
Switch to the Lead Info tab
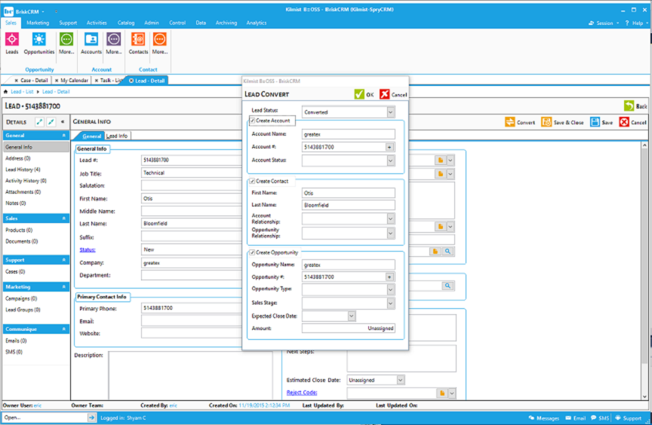point(117,136)
